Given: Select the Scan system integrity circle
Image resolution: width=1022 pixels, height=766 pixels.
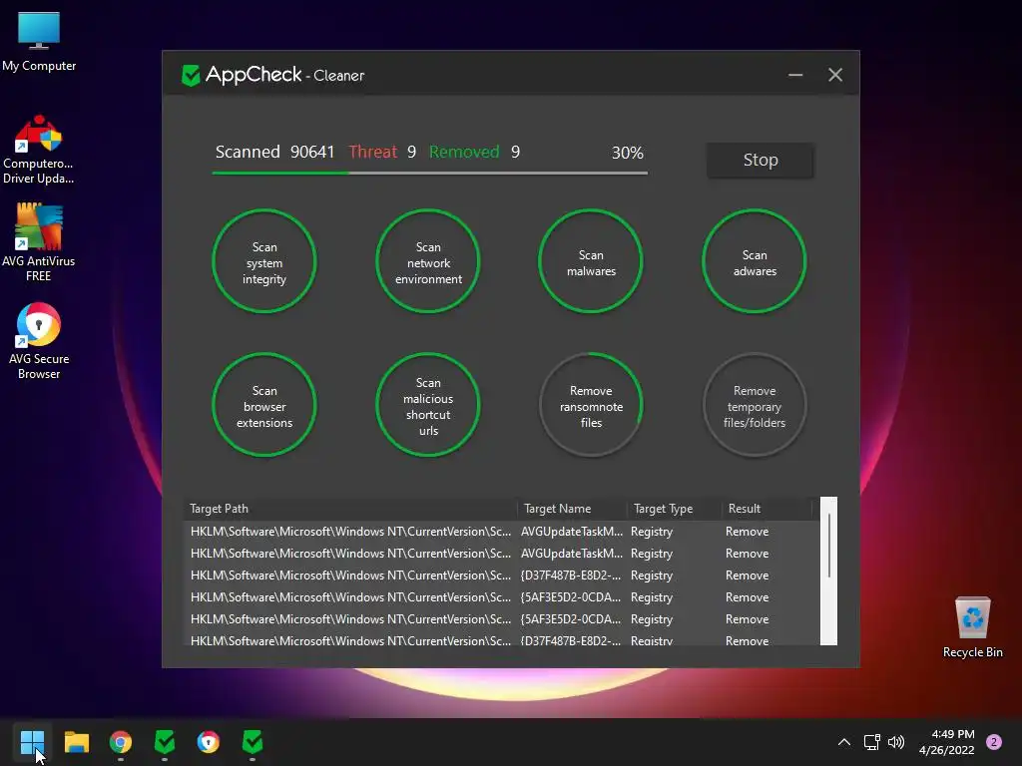Looking at the screenshot, I should point(263,262).
